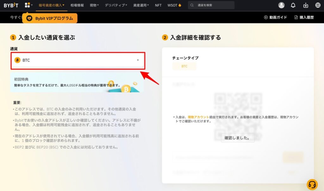Click the 入金したい通貨を選ぶ heading
324x191 pixels.
pyautogui.click(x=47, y=37)
